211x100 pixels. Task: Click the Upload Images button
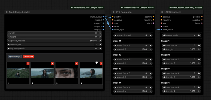[15, 57]
